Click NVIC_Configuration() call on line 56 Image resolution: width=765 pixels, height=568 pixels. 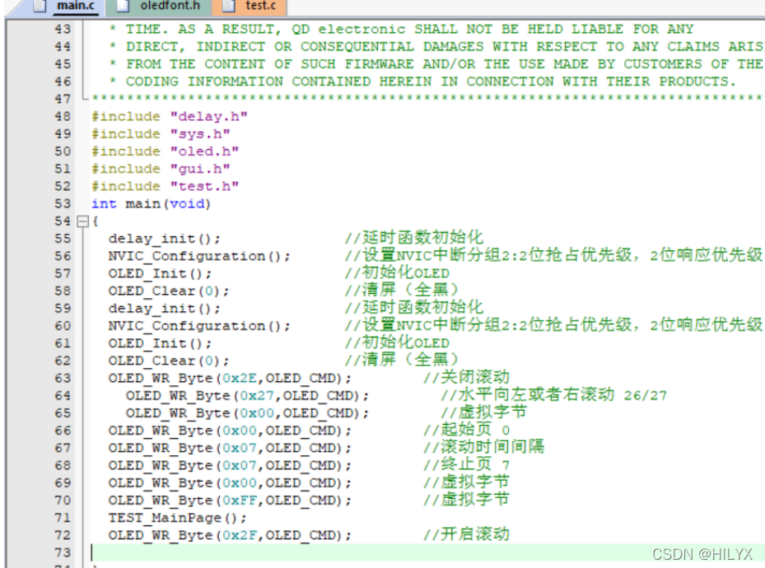199,257
